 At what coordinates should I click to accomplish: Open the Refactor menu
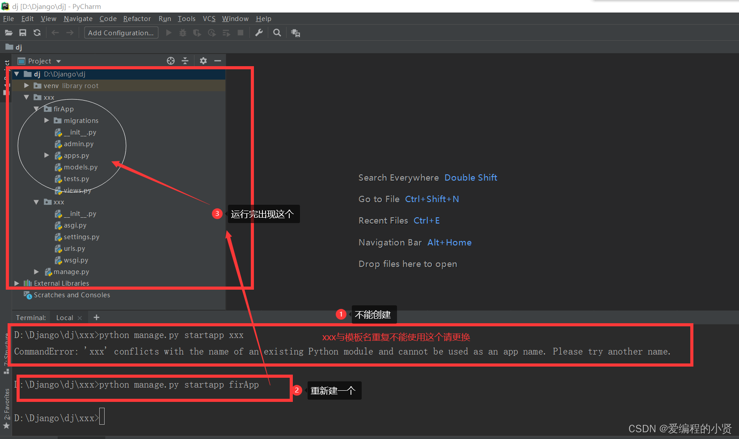pos(137,19)
